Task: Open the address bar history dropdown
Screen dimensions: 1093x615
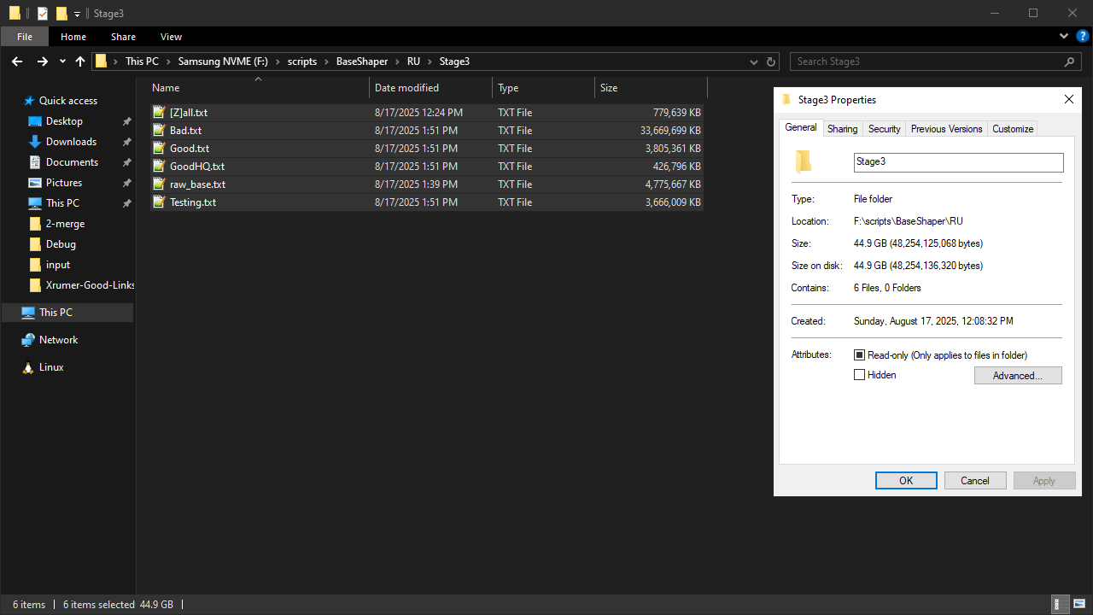Action: pyautogui.click(x=753, y=61)
